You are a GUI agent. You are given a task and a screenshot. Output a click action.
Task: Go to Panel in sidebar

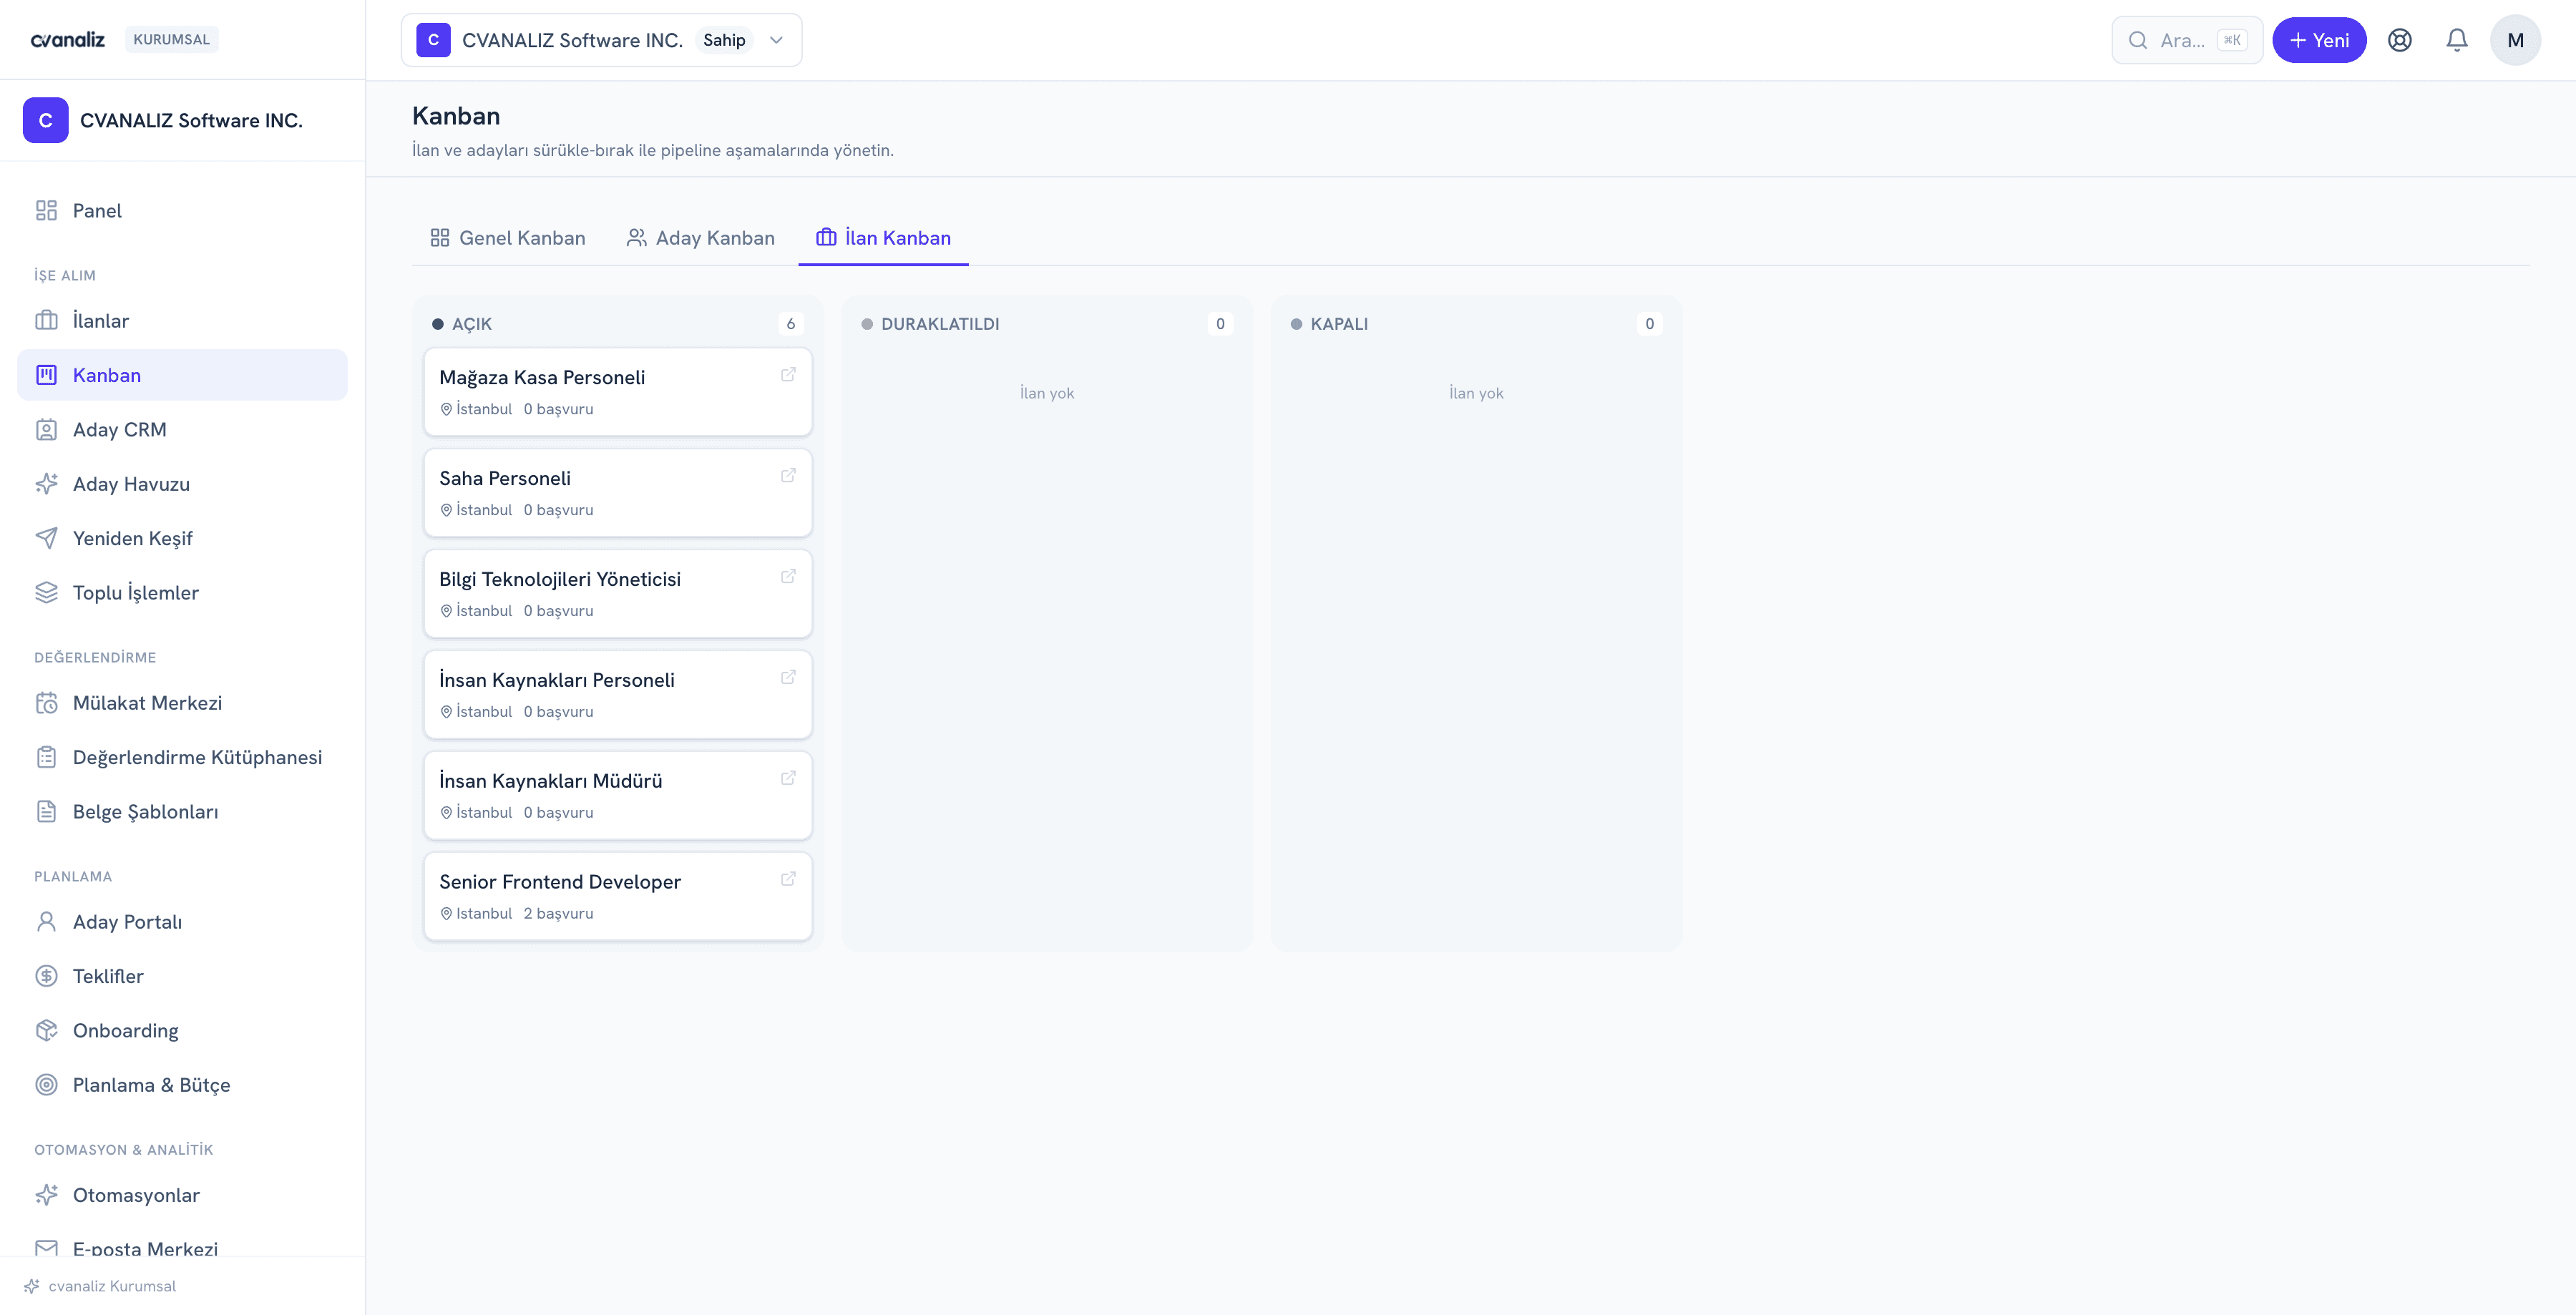182,211
